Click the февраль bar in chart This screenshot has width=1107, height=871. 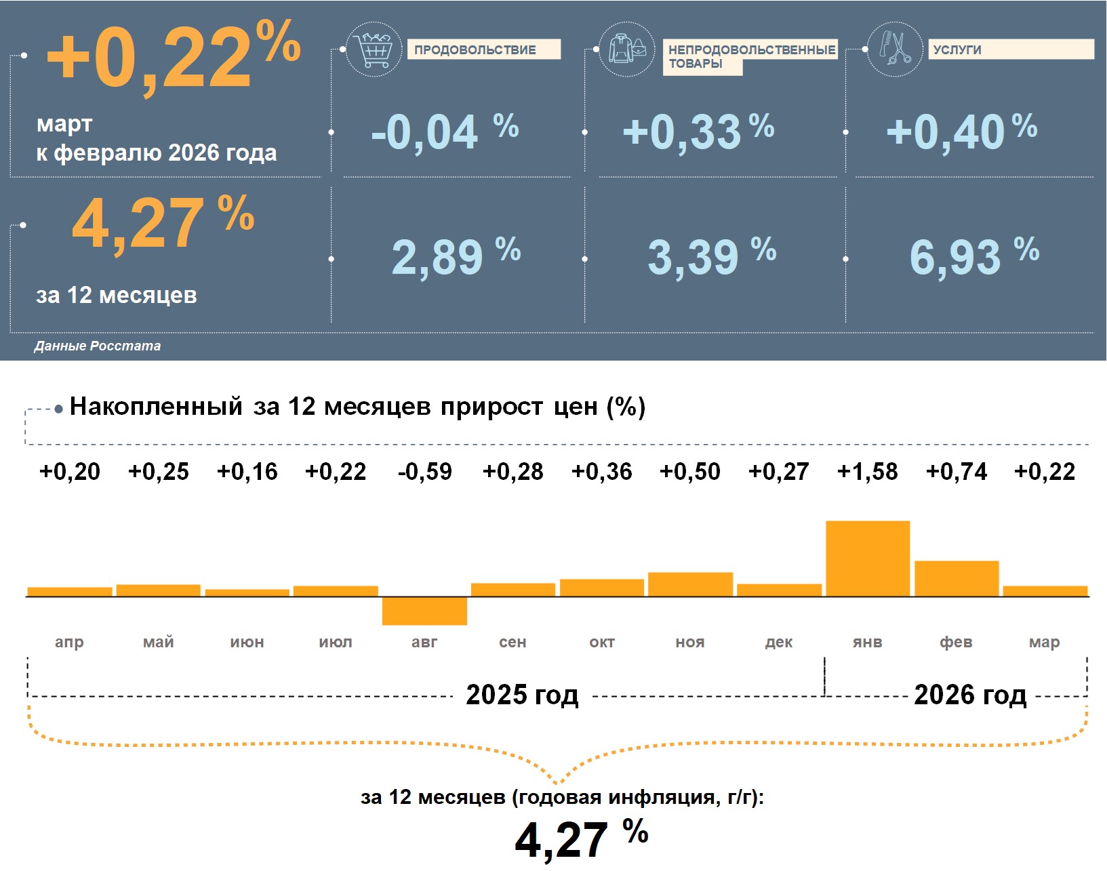(957, 578)
